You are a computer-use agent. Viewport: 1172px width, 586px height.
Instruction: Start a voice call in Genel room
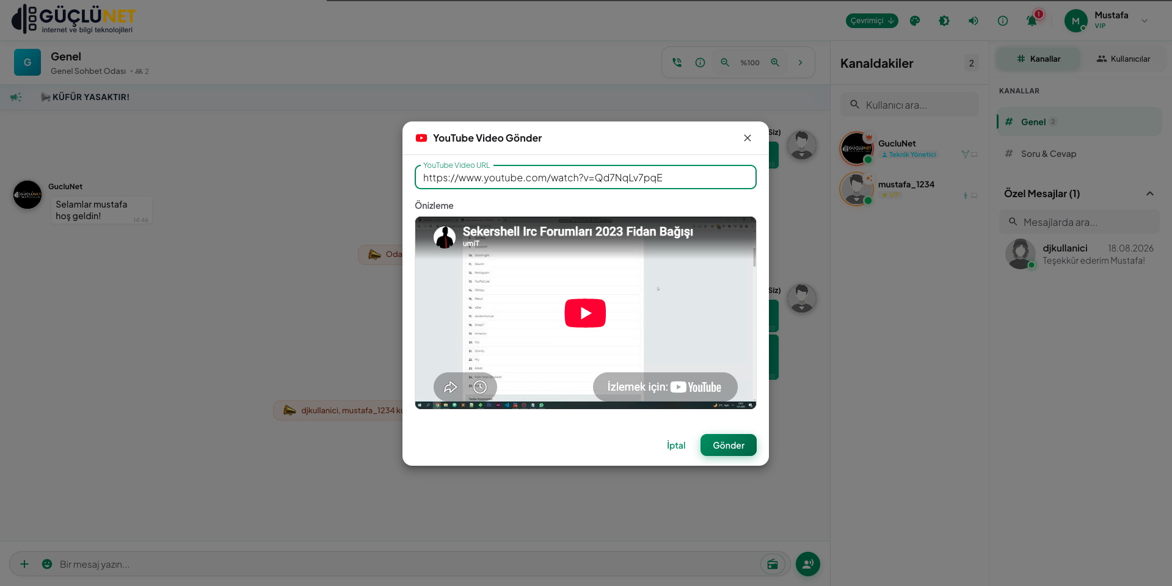(677, 62)
